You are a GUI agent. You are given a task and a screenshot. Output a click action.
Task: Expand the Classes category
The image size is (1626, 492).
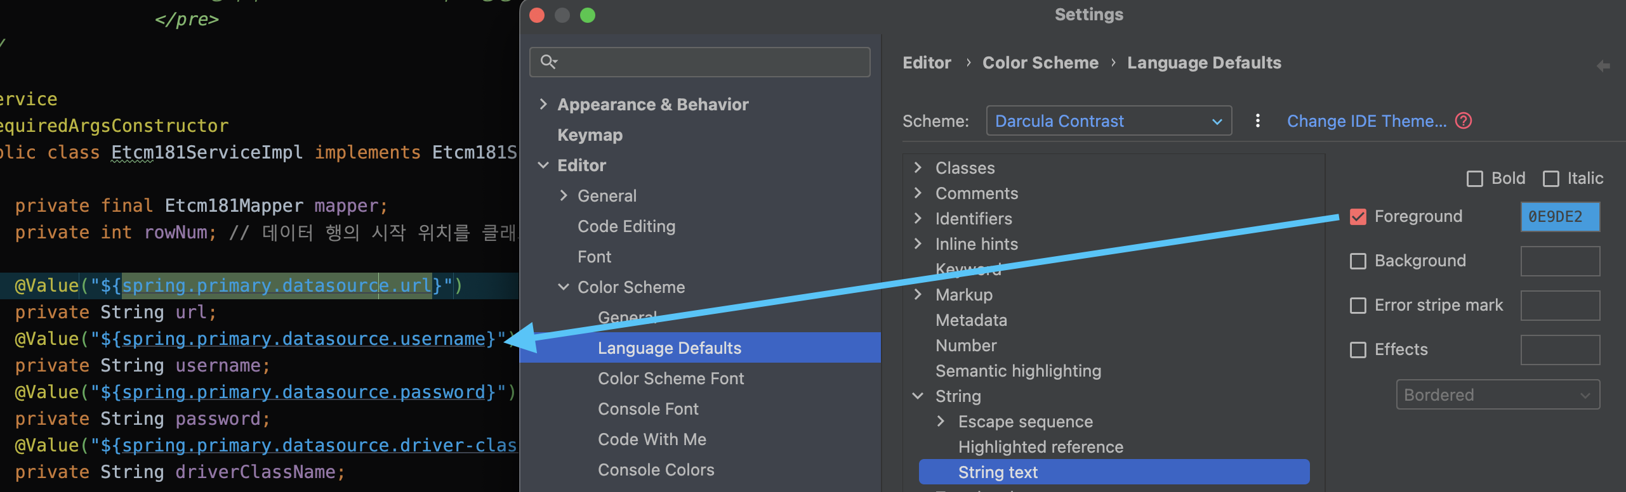[x=918, y=167]
